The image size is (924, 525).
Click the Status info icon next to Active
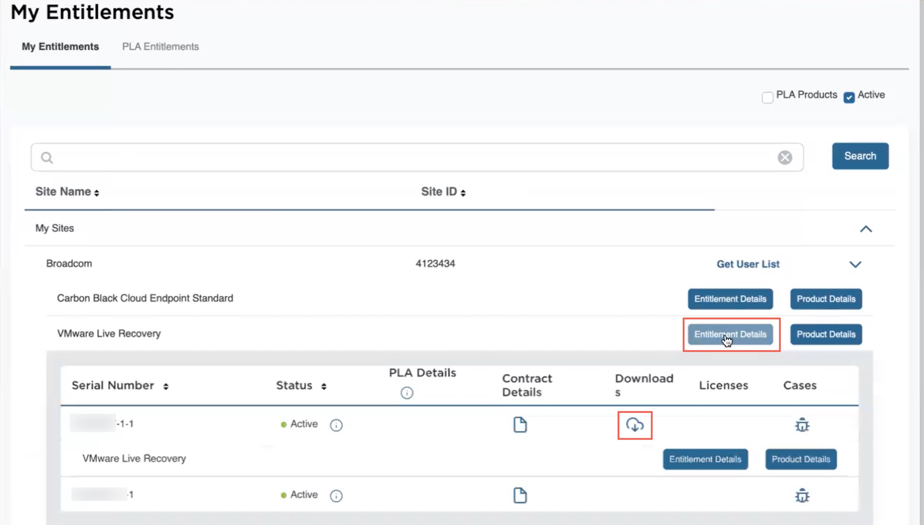[336, 424]
